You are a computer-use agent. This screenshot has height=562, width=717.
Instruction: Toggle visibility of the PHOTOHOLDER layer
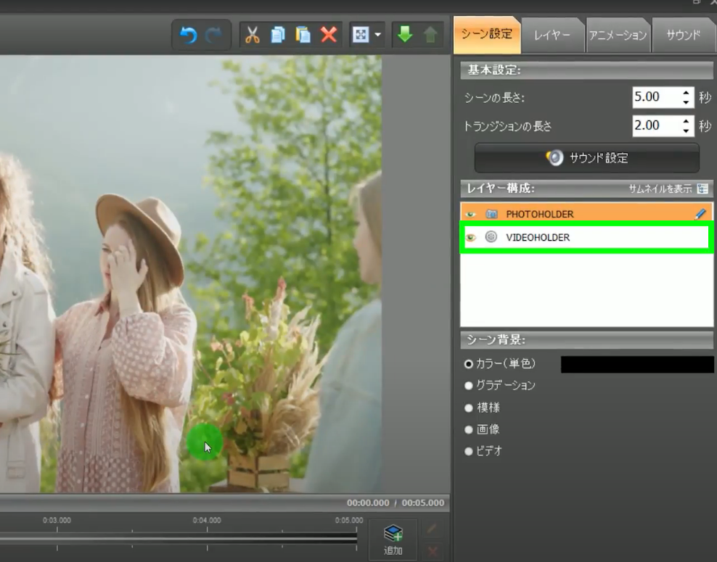point(470,215)
